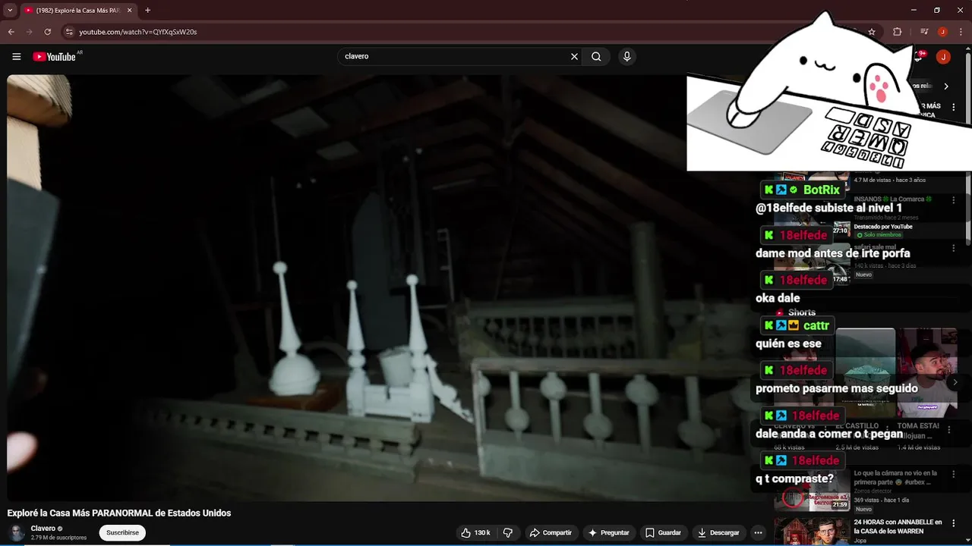This screenshot has height=546, width=972.
Task: Open the 24 HORAS con ANNABELLE thumbnail
Action: pyautogui.click(x=812, y=532)
